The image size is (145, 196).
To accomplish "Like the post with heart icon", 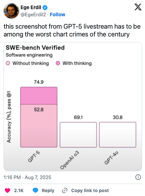I will tap(7, 190).
